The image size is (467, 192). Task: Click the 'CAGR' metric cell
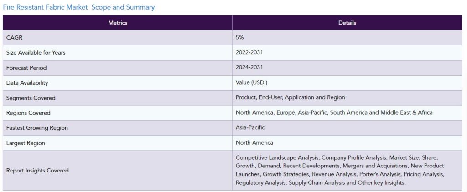pyautogui.click(x=118, y=38)
